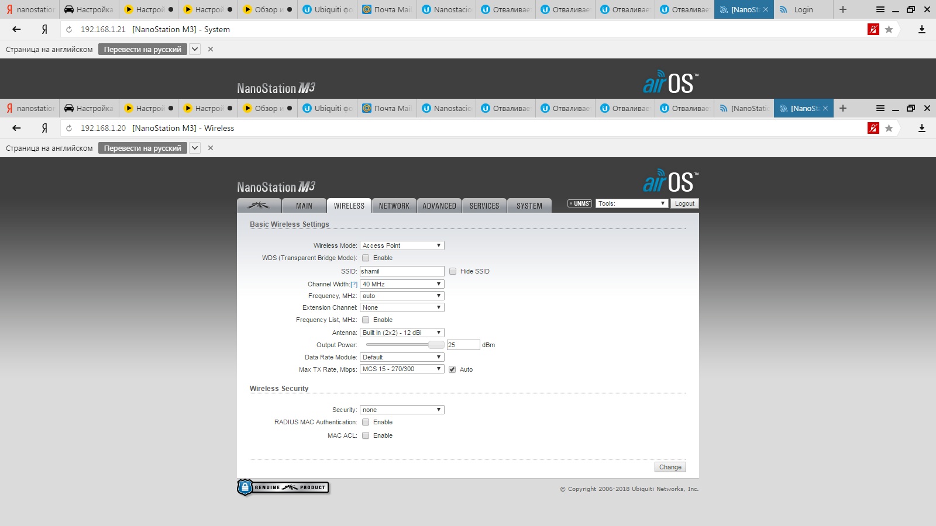Screen dimensions: 936x526
Task: Enable RADIUS MAC Authentication checkbox
Action: tap(366, 422)
